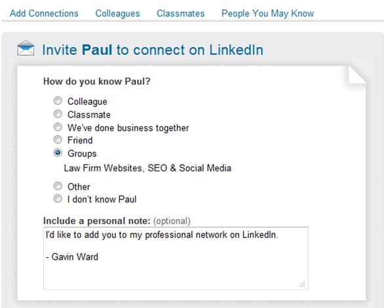Click the Colleague option label text
Viewport: 384px width, 308px height.
click(x=87, y=101)
